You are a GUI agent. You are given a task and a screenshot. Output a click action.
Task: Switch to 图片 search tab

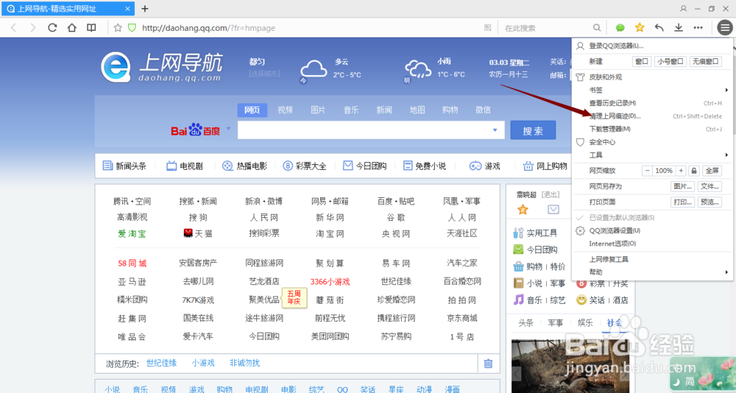[318, 110]
